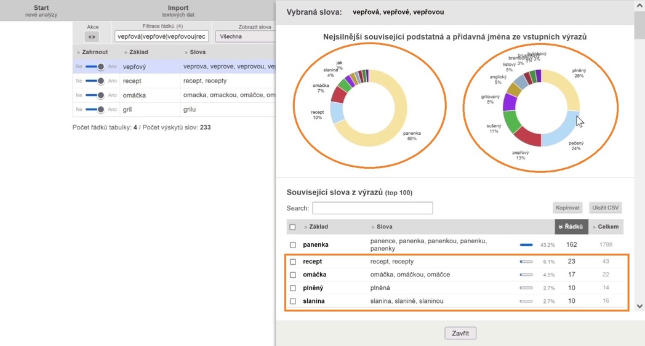Toggle the Zahrnout switch for gril
645x346 pixels.
pos(95,110)
